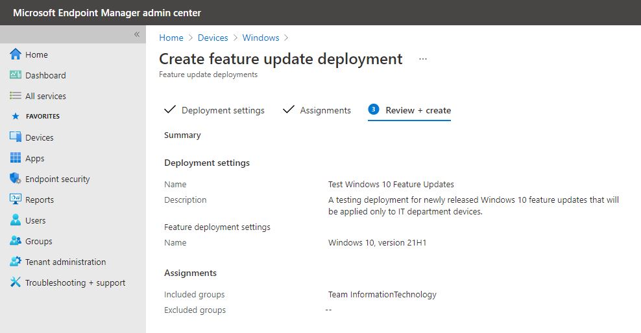Click the Tenant administration gear icon

pos(16,261)
